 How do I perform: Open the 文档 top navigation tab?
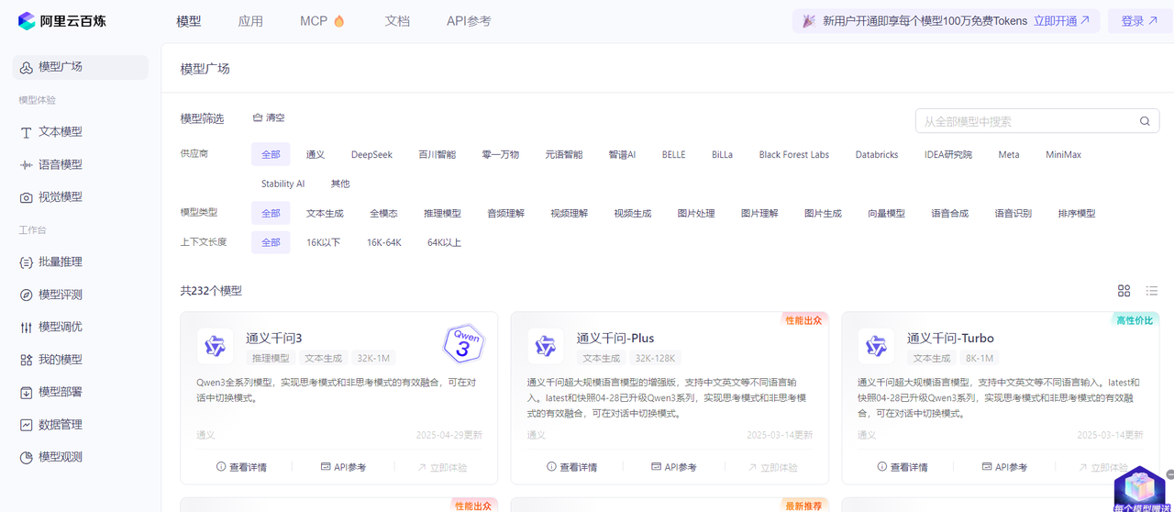click(397, 21)
